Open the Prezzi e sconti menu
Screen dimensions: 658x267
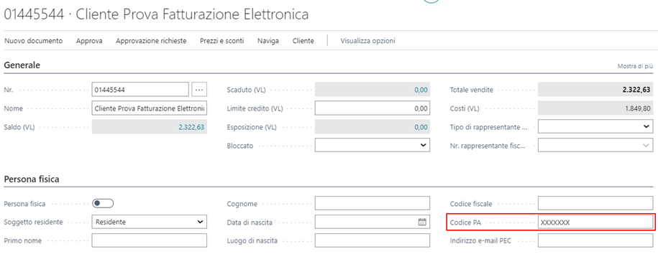(222, 41)
